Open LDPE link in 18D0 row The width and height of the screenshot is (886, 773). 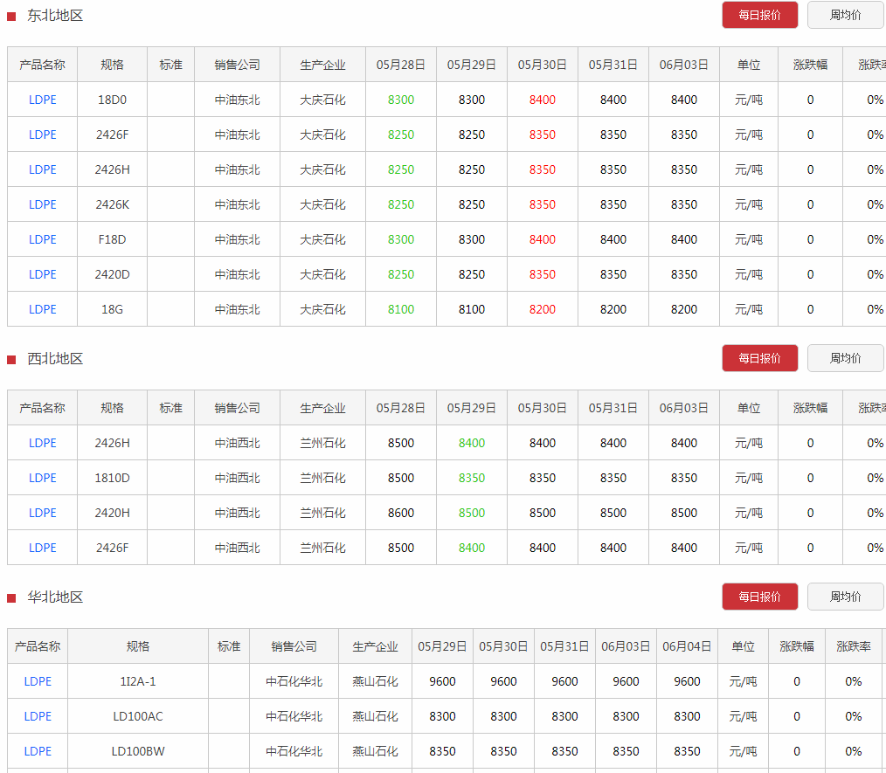(x=43, y=100)
